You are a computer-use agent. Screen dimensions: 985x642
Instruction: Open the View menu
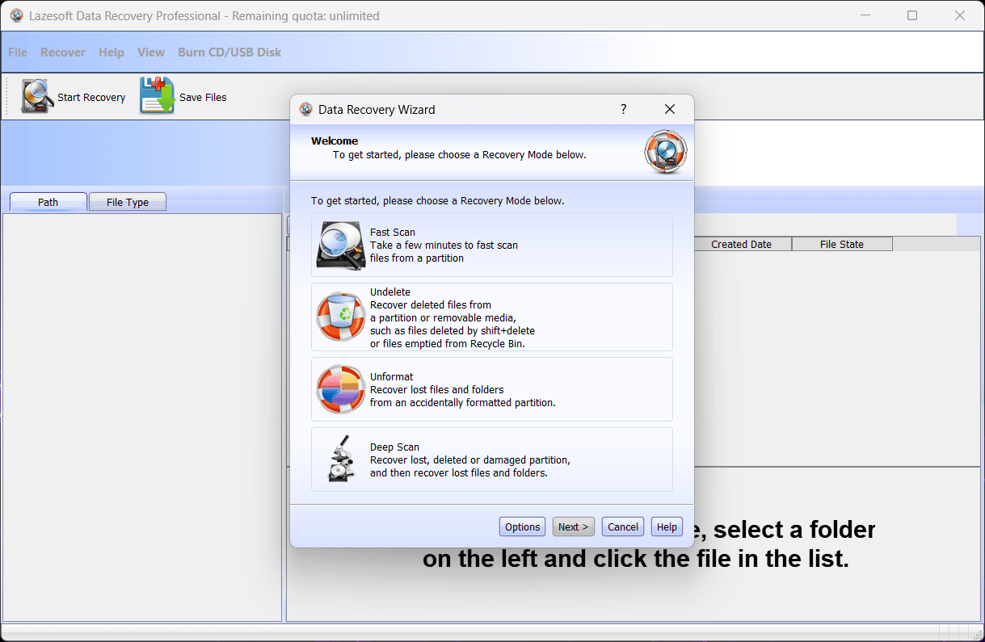pos(151,52)
